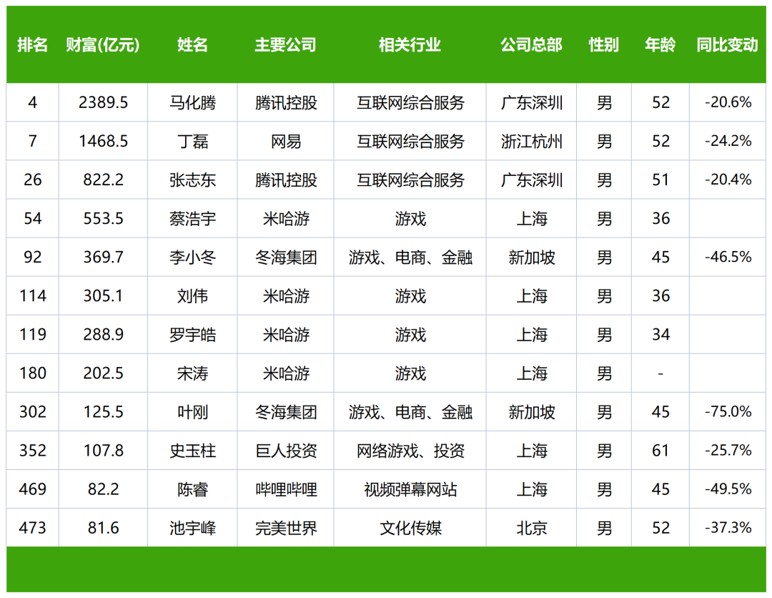Select the 李小冬 name cell
This screenshot has width=772, height=598.
(192, 258)
